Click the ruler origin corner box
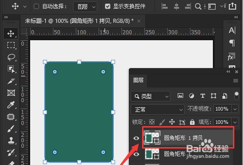Image resolution: width=243 pixels, height=165 pixels. 24,32
